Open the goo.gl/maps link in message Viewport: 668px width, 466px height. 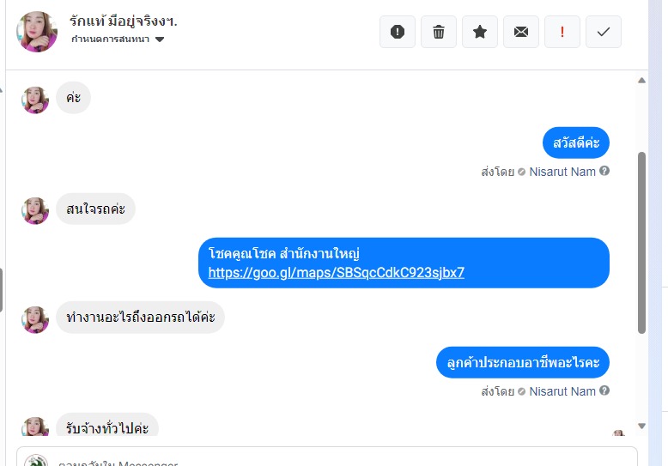click(x=336, y=273)
